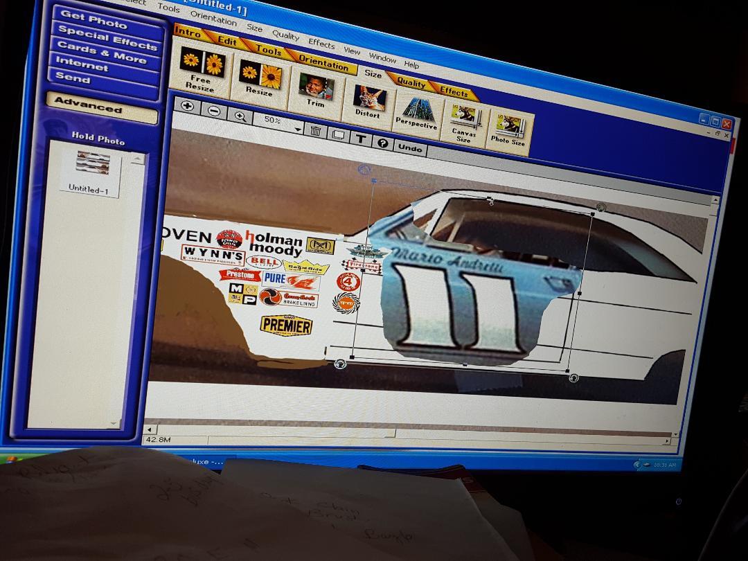
Task: Close the Untitled-1 document with inner X
Action: (726, 136)
